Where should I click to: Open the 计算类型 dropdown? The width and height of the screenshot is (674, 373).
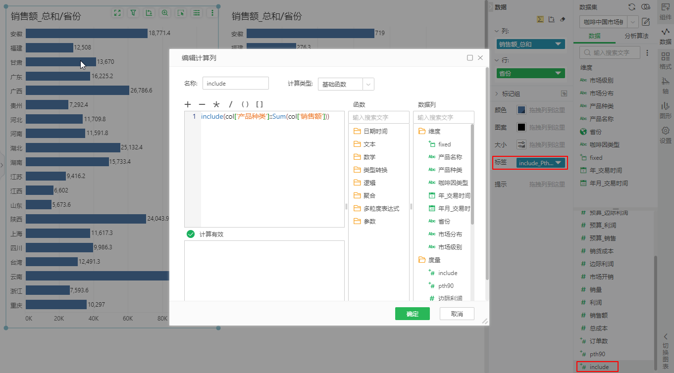click(x=368, y=84)
